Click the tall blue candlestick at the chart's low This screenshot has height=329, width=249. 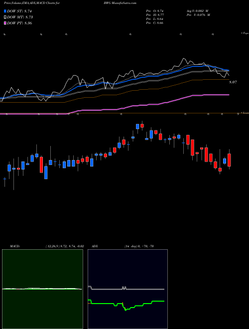point(46,172)
